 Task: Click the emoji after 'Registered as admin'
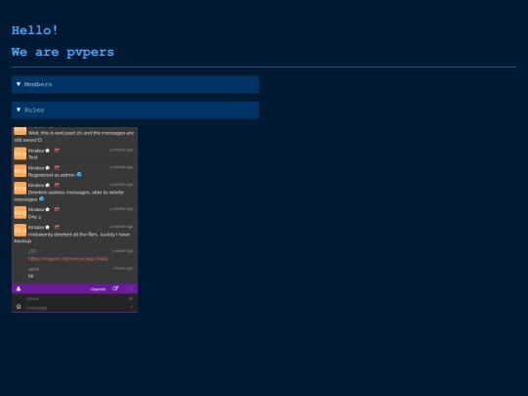point(79,174)
